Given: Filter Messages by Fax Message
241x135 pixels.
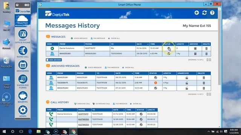Looking at the screenshot, I should pos(98,38).
